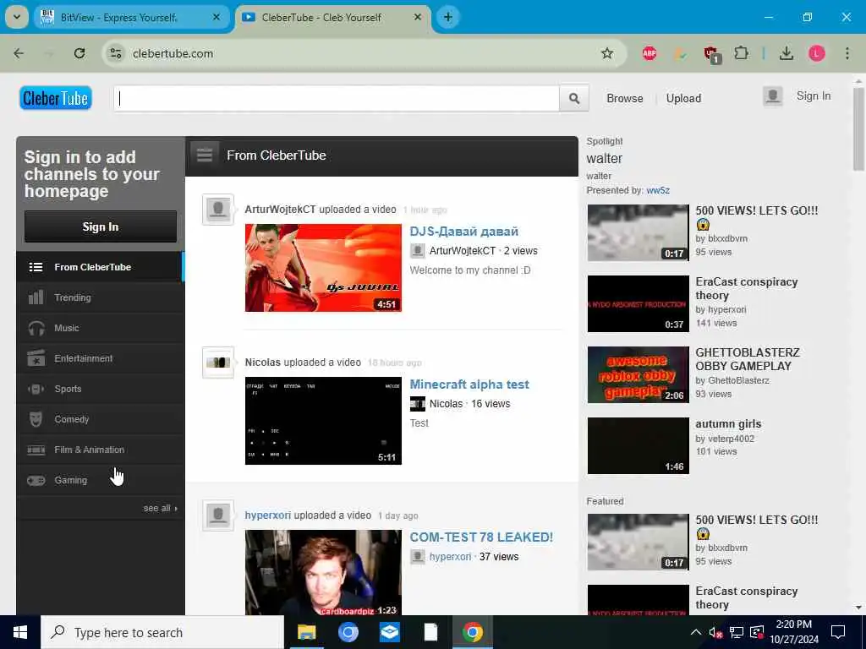
Task: Open File Explorer from the taskbar
Action: tap(306, 632)
